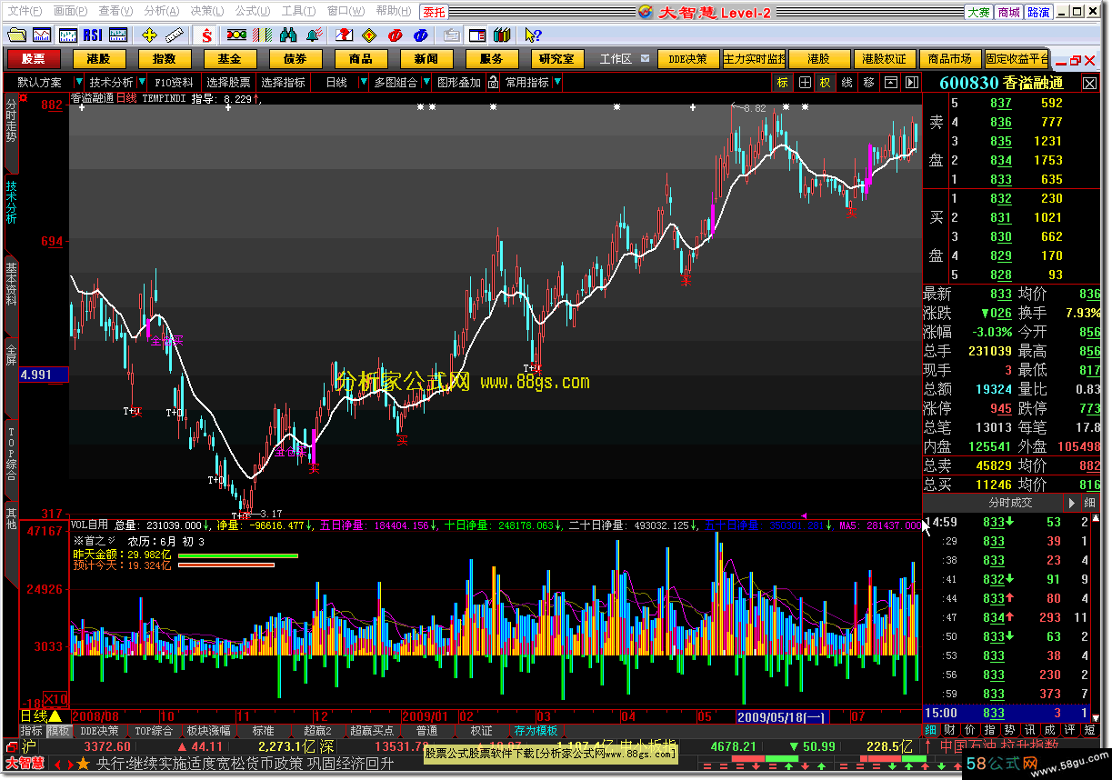Expand the 工作区 workspace dropdown
Viewport: 1112px width, 780px height.
(x=645, y=59)
